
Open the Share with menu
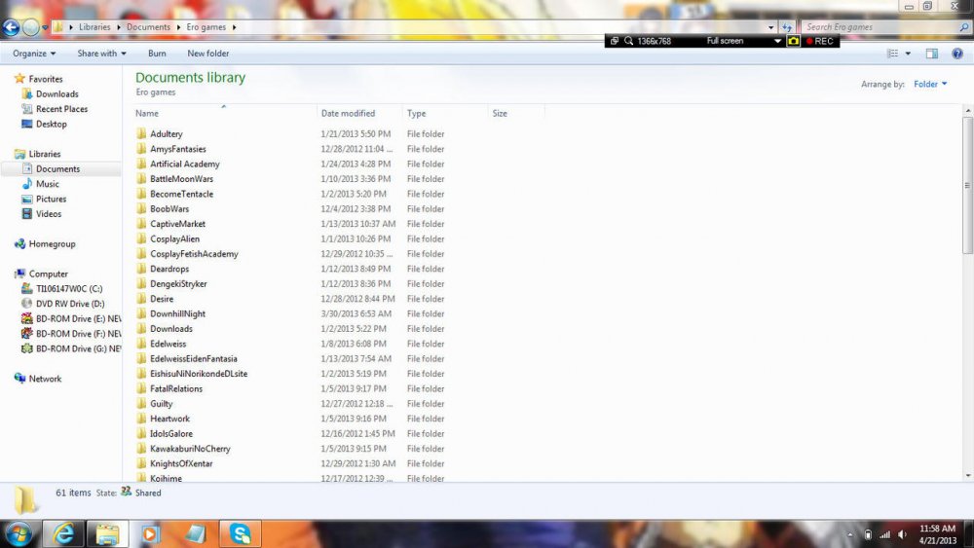click(101, 54)
